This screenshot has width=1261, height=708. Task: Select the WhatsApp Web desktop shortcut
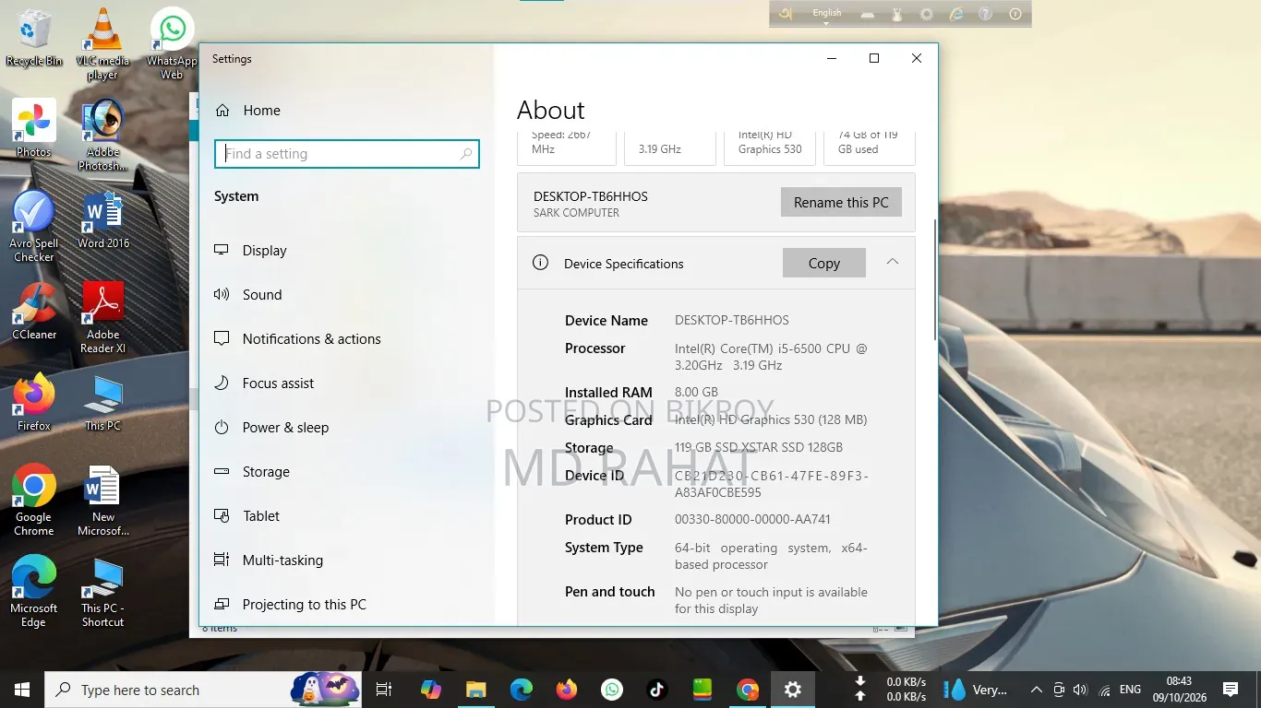(172, 43)
